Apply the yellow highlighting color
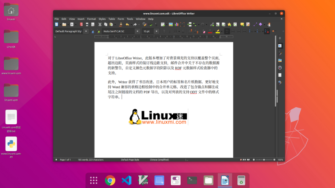335x188 pixels. pos(218,31)
